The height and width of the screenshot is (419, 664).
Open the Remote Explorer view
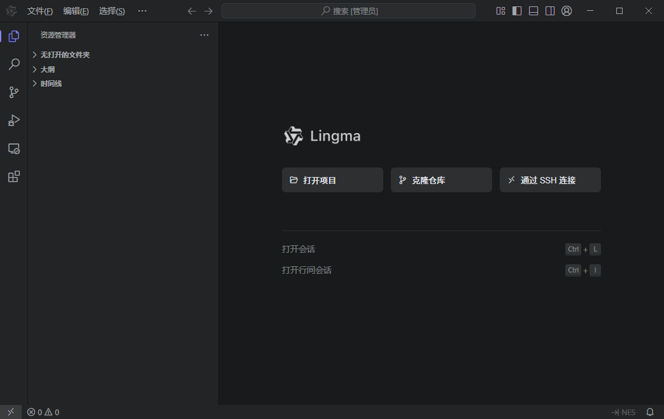coord(14,148)
